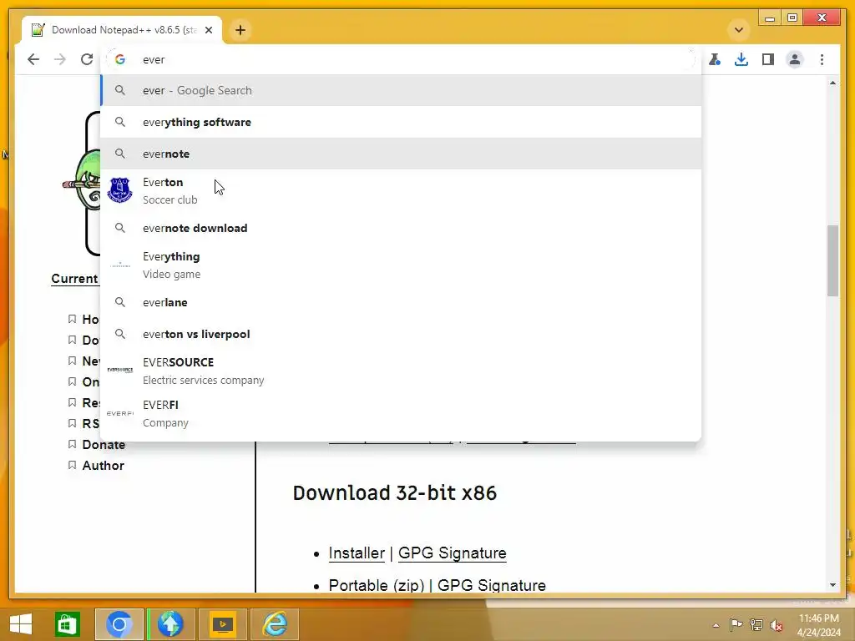This screenshot has height=641, width=855.
Task: Click the 32-bit Installer link
Action: click(357, 553)
